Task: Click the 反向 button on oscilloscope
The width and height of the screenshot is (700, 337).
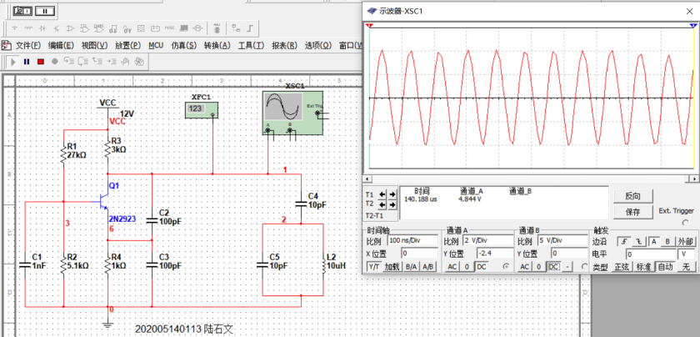Action: (x=632, y=196)
